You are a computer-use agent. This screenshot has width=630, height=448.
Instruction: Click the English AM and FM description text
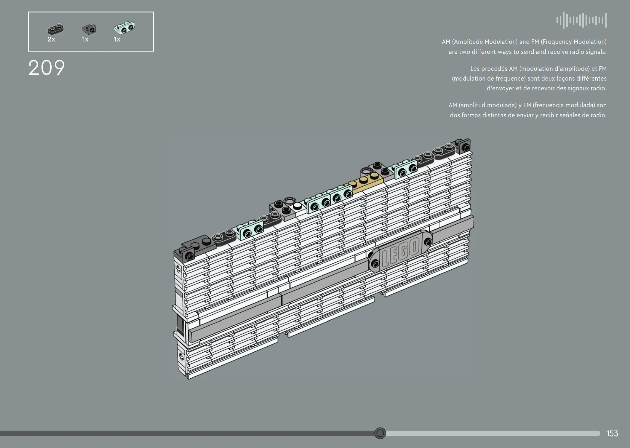coord(524,47)
